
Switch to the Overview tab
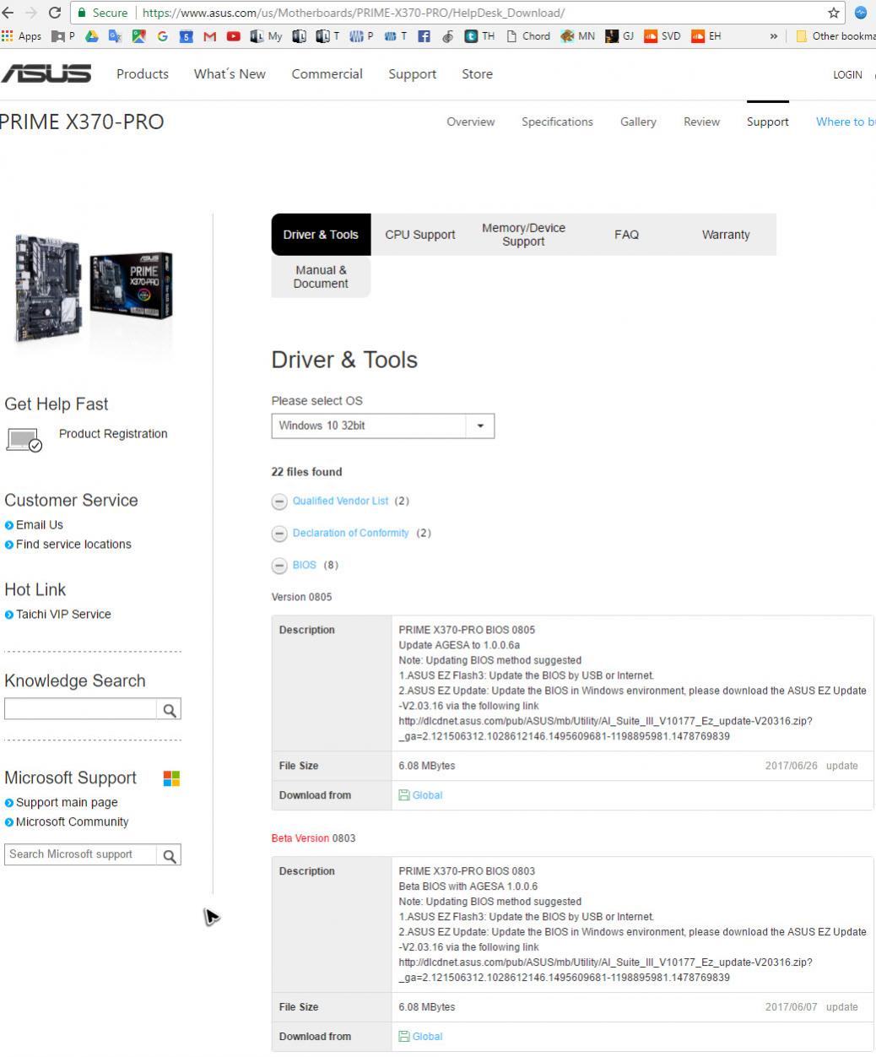pos(470,122)
